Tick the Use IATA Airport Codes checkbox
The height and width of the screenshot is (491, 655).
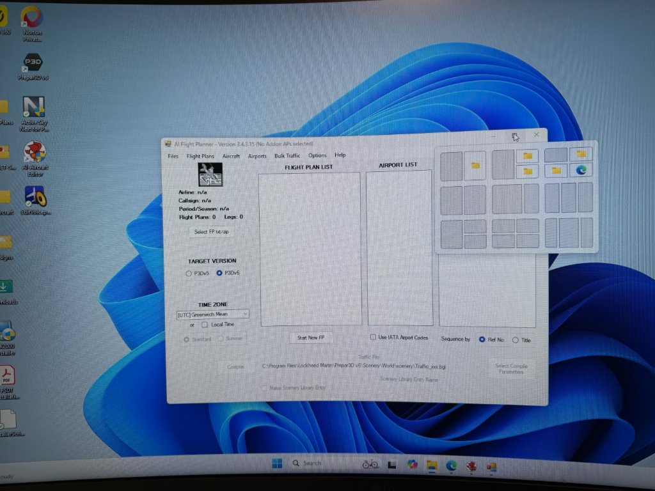point(374,338)
